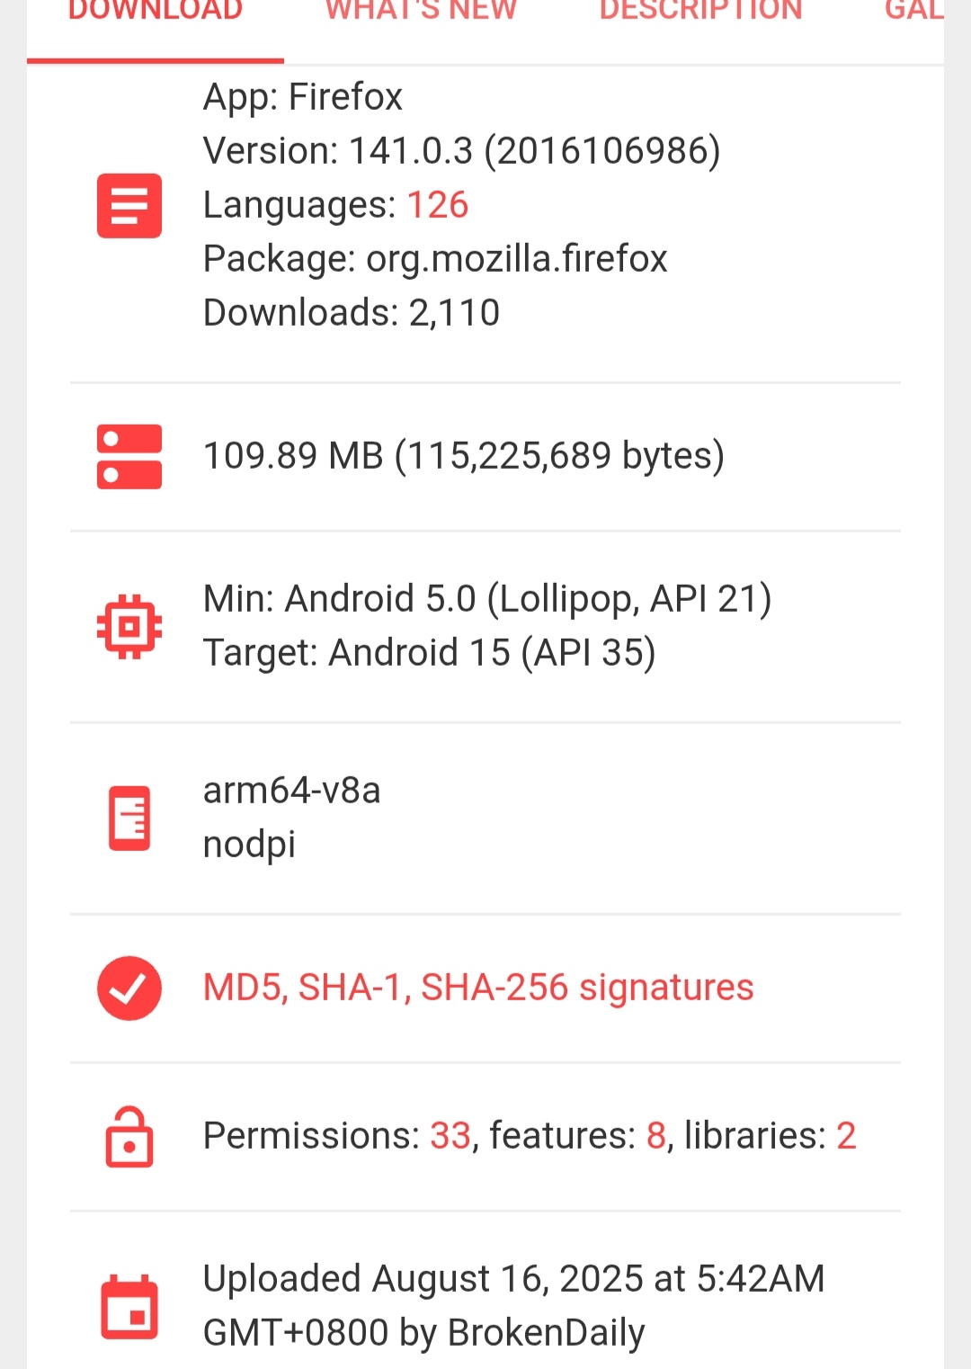
Task: Switch to the WHAT'S NEW tab
Action: [421, 11]
